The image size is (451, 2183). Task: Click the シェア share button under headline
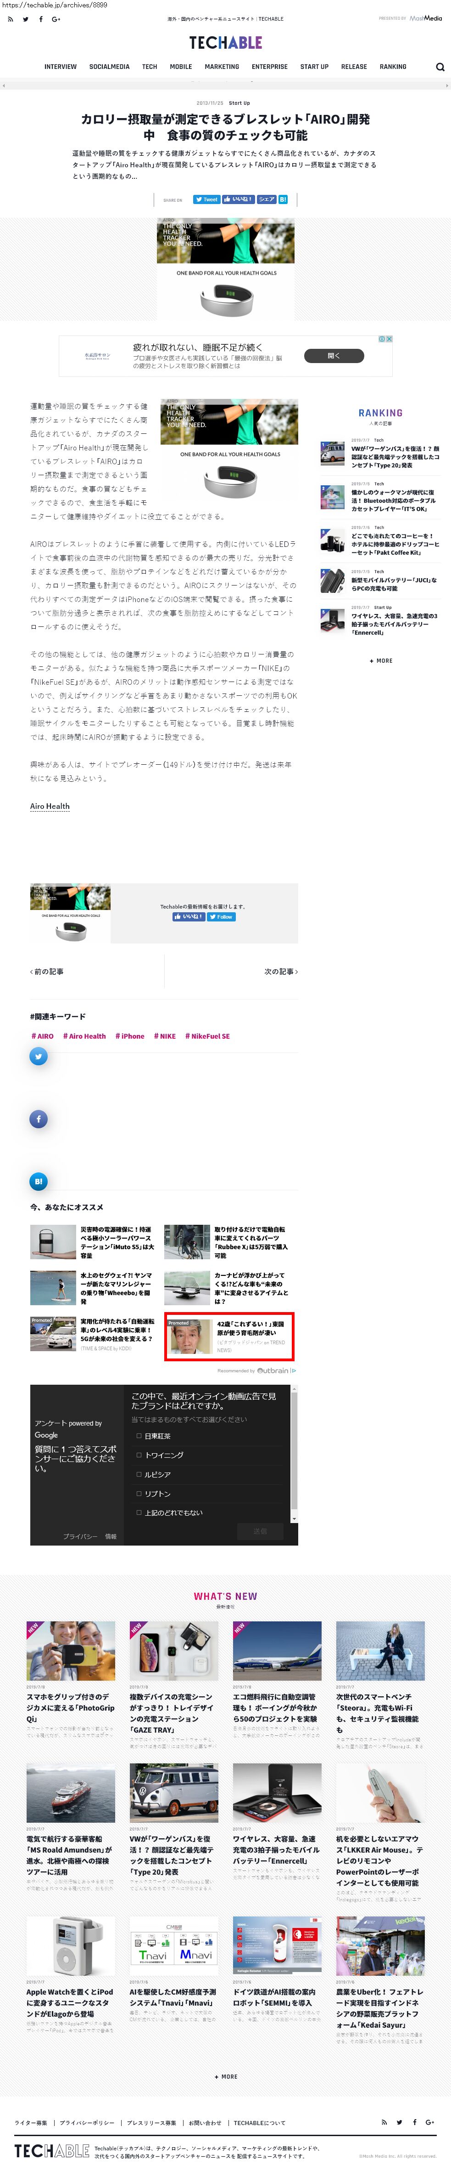266,199
